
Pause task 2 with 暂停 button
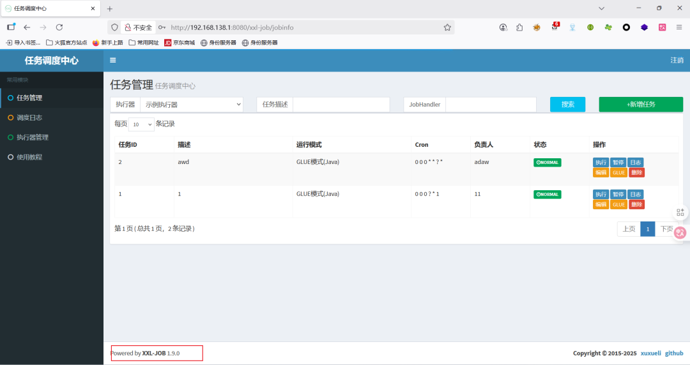(x=618, y=162)
